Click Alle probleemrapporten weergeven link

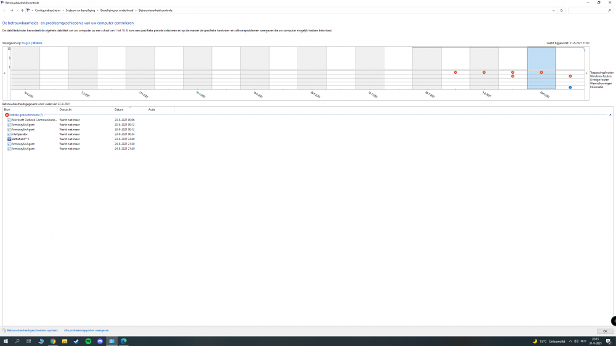pos(86,330)
